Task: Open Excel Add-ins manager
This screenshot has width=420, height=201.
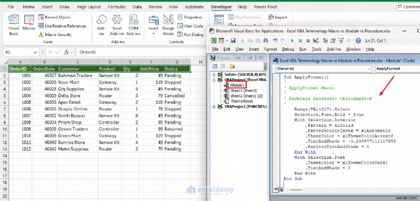Action: [117, 25]
